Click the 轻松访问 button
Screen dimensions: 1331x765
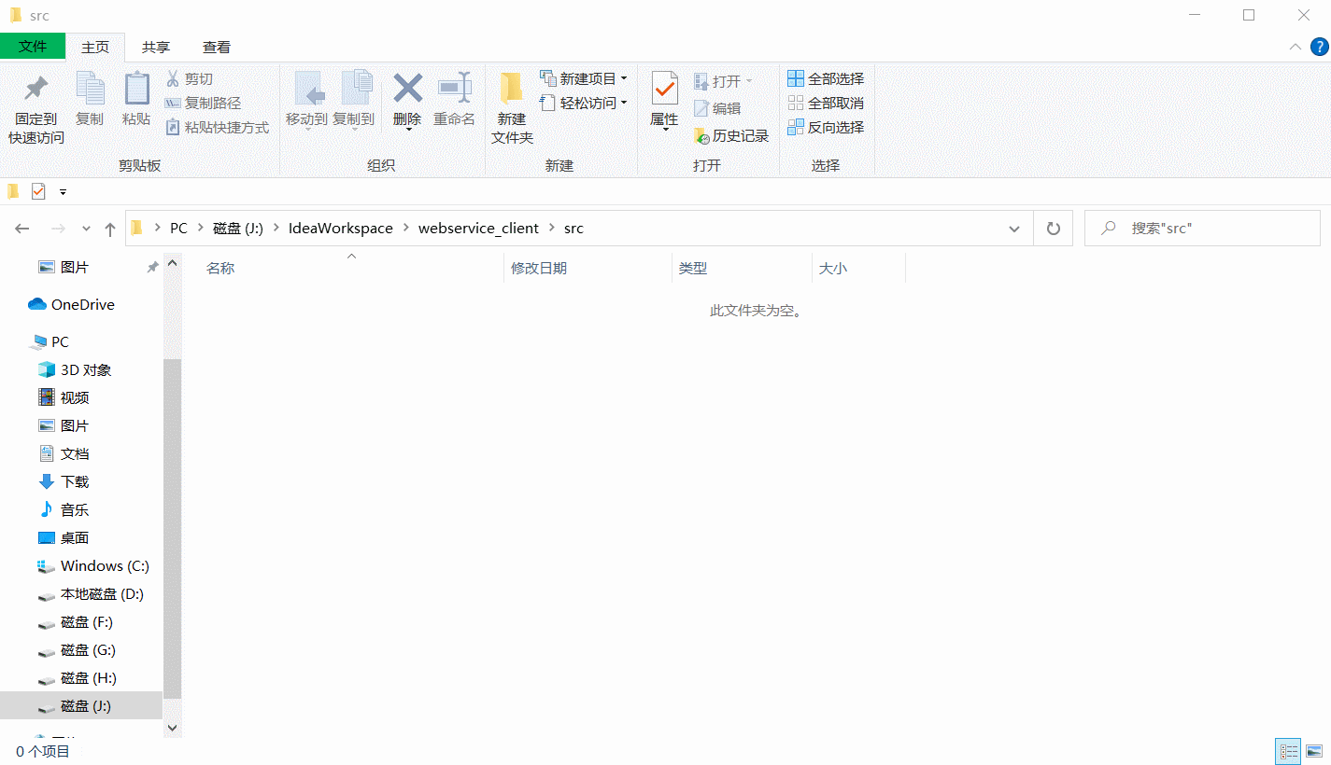(x=585, y=103)
